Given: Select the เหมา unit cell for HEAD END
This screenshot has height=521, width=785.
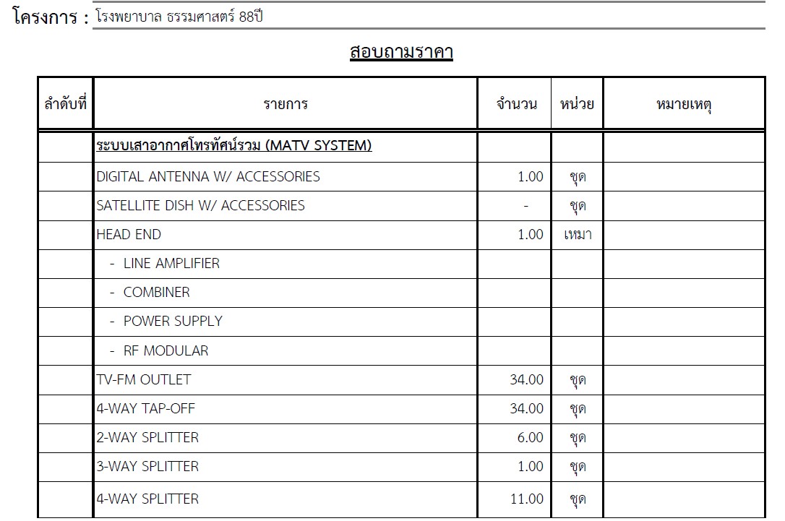Looking at the screenshot, I should pos(577,234).
